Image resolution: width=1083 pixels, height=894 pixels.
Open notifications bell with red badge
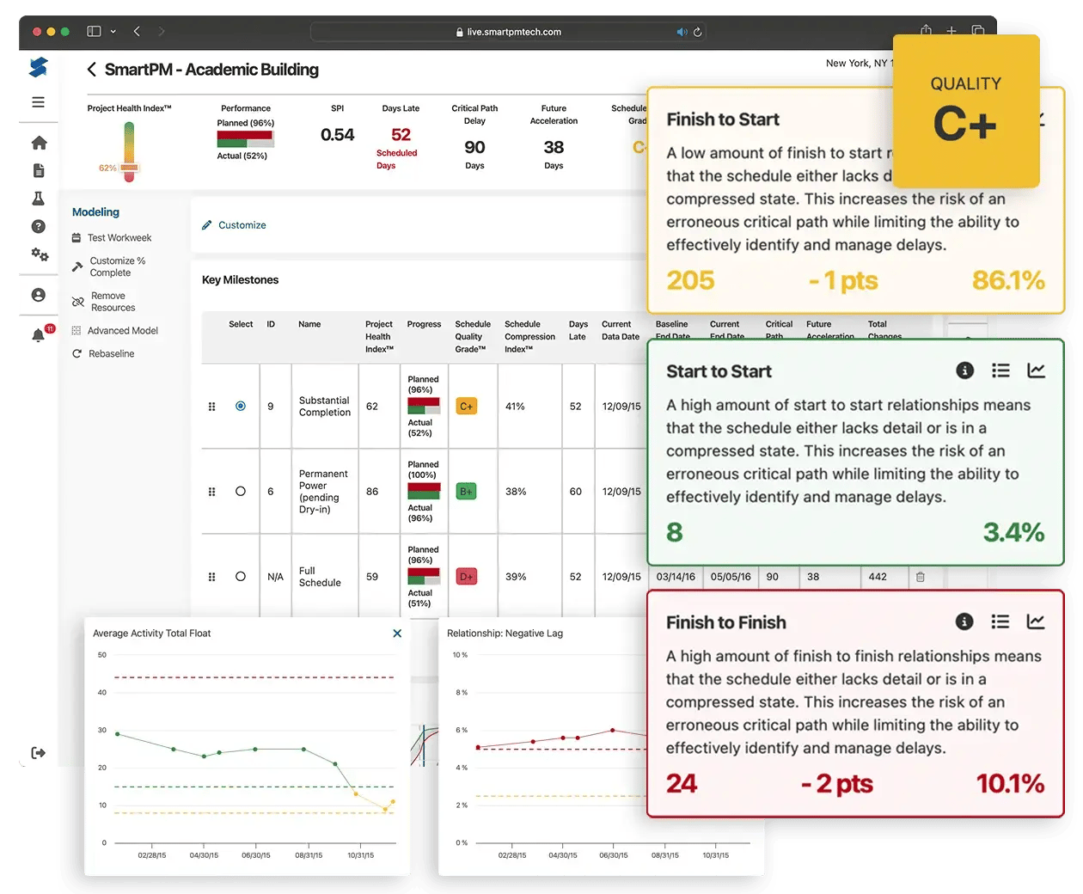[40, 334]
